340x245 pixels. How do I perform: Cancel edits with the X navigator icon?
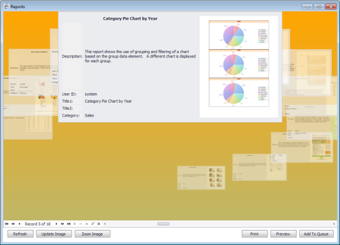click(x=99, y=224)
